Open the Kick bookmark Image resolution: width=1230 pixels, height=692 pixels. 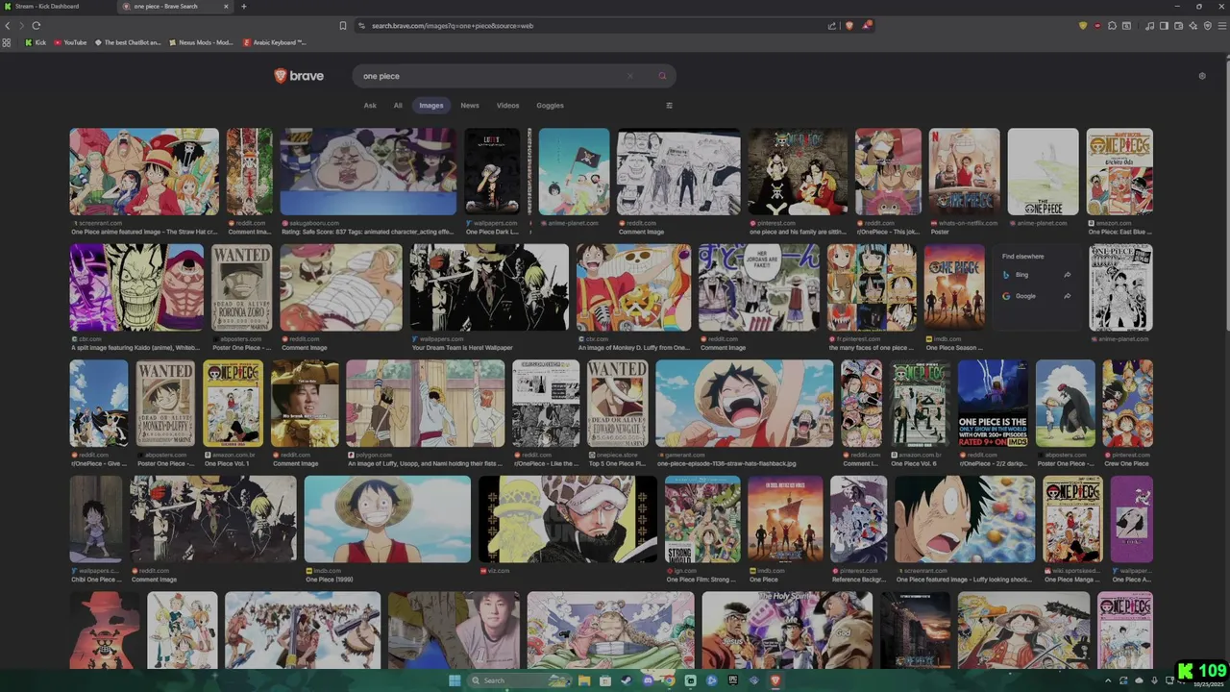(36, 42)
